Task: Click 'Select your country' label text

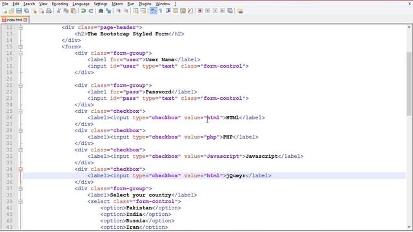Action: (141, 195)
